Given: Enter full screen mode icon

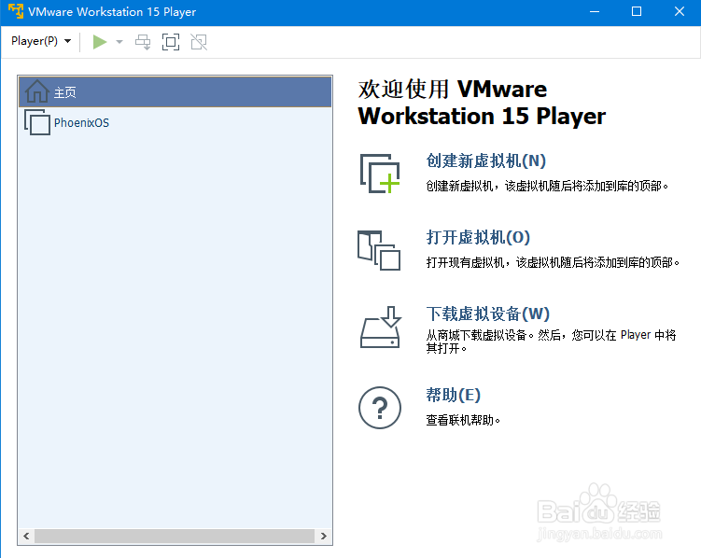Looking at the screenshot, I should tap(171, 42).
